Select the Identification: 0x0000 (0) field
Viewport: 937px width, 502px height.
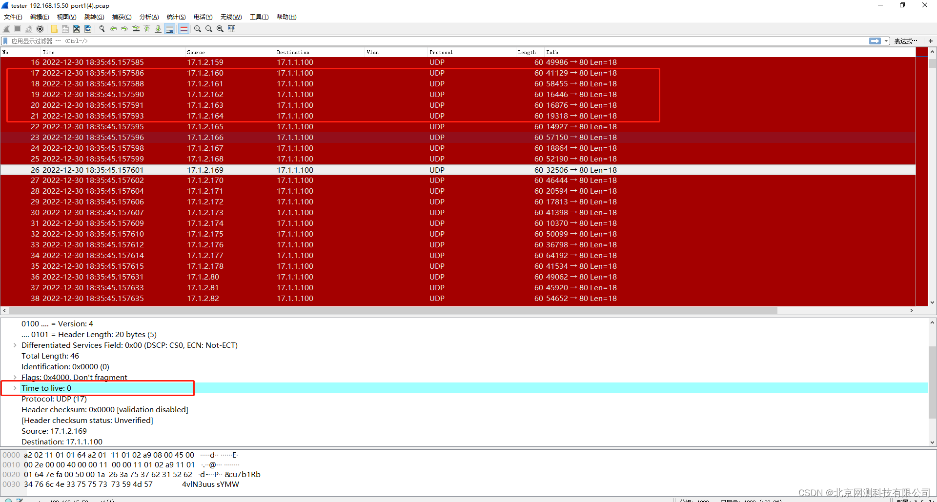coord(65,367)
